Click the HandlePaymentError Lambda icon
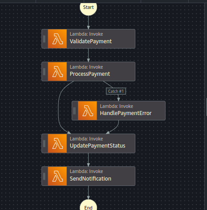Image resolution: width=207 pixels, height=210 pixels. (x=87, y=111)
